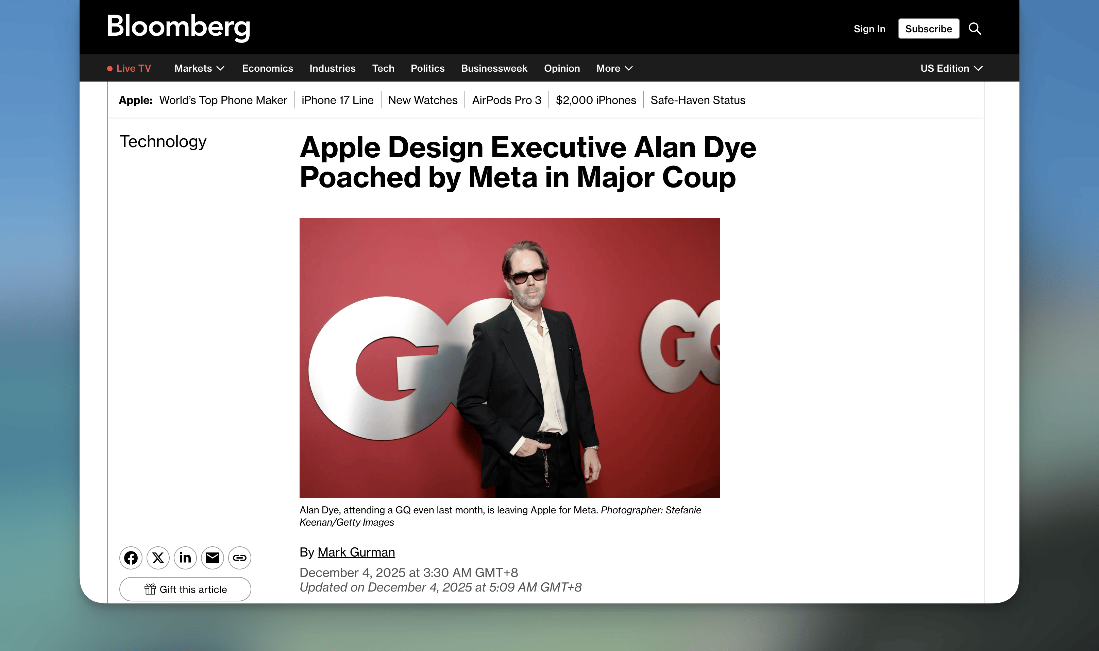Open Live TV with red dot
Image resolution: width=1099 pixels, height=651 pixels.
click(x=130, y=68)
